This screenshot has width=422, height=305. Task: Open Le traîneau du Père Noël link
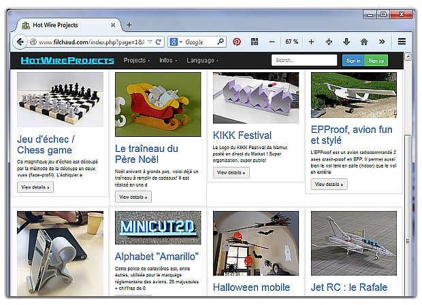click(x=146, y=154)
